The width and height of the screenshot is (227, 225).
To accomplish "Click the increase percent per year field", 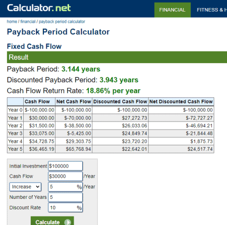I will (65, 187).
